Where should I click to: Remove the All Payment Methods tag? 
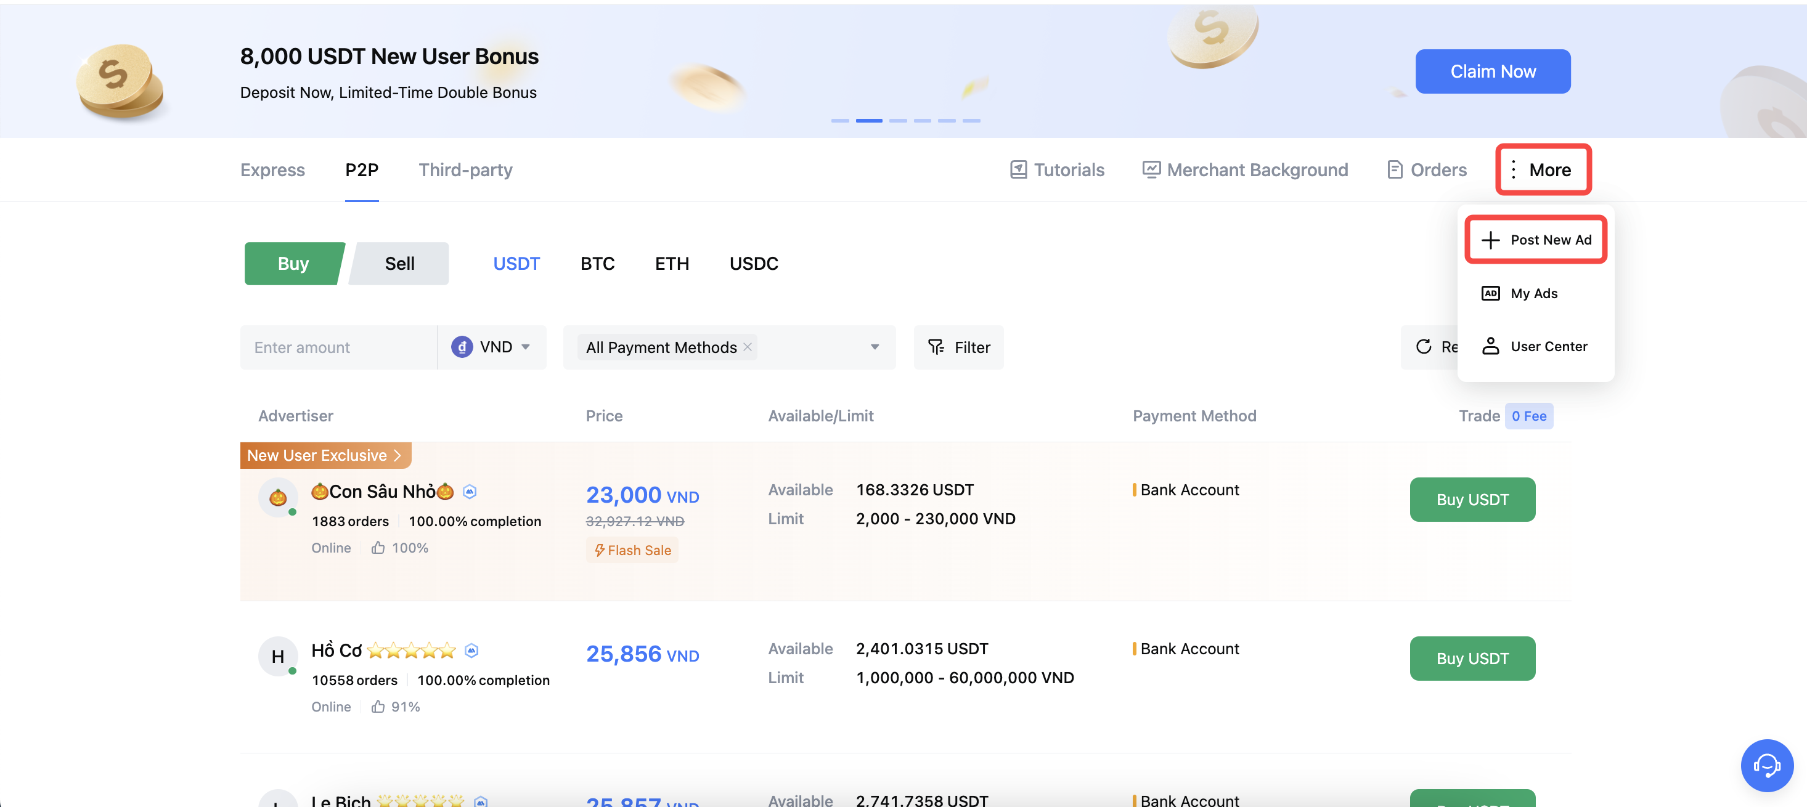748,347
